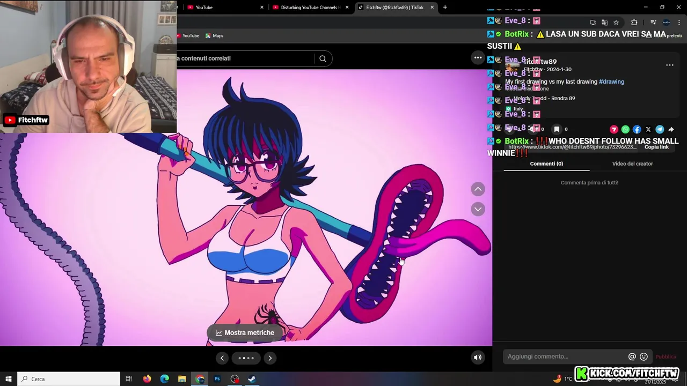Screen dimensions: 687x386
Task: Open emoji picker in comment box
Action: (x=644, y=357)
